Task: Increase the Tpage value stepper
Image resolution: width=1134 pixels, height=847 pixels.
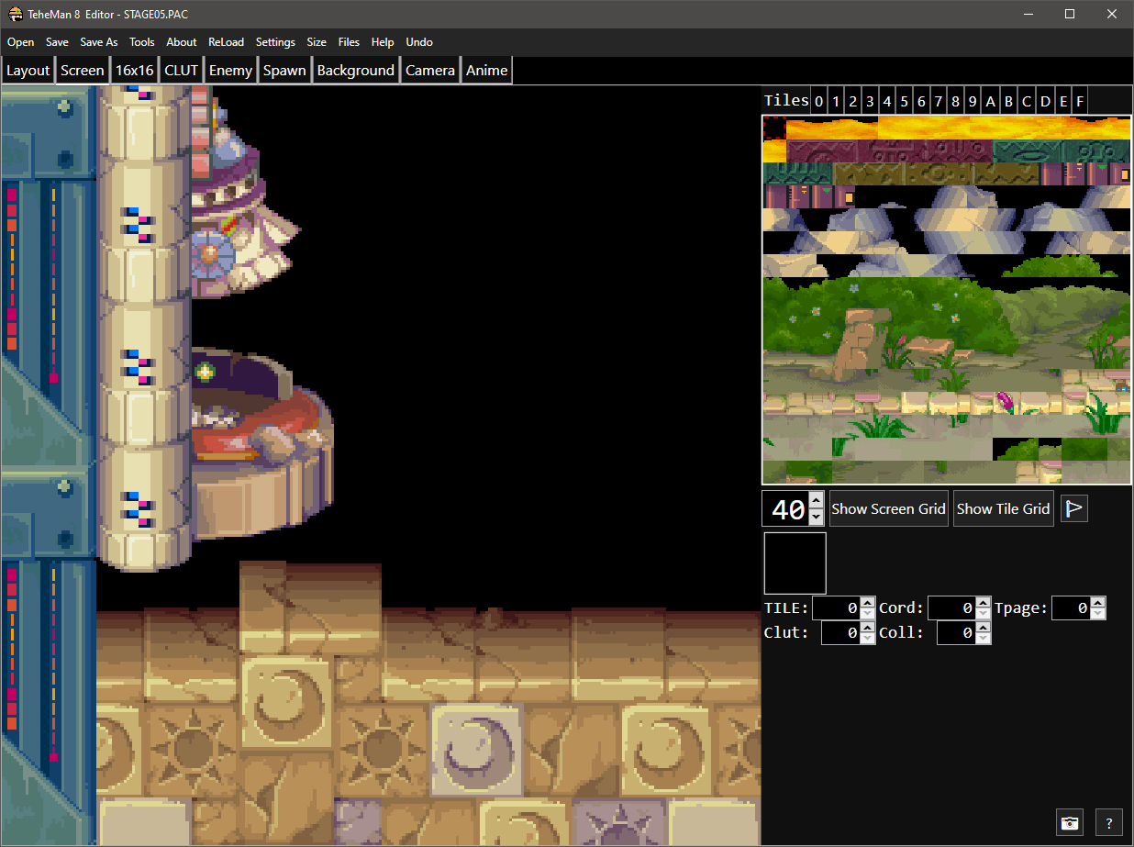Action: (x=1097, y=602)
